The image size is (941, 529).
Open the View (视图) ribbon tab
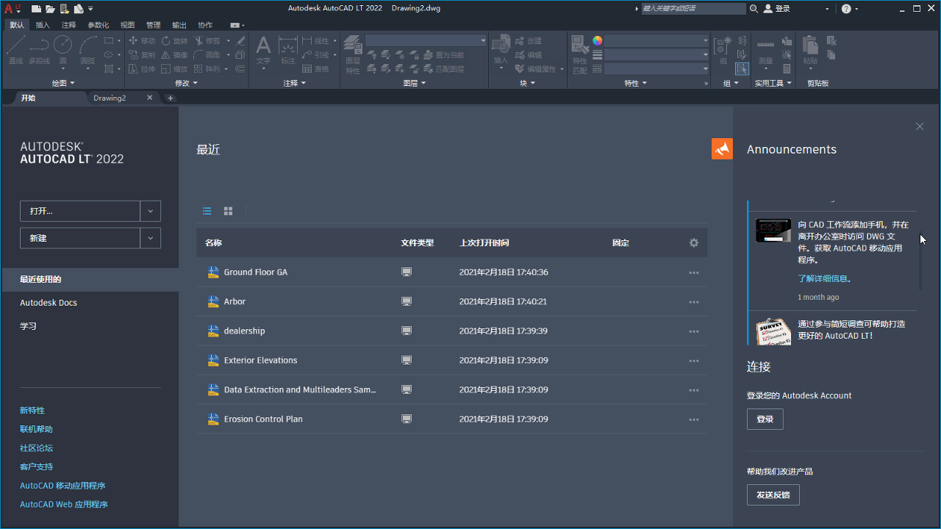coord(128,25)
